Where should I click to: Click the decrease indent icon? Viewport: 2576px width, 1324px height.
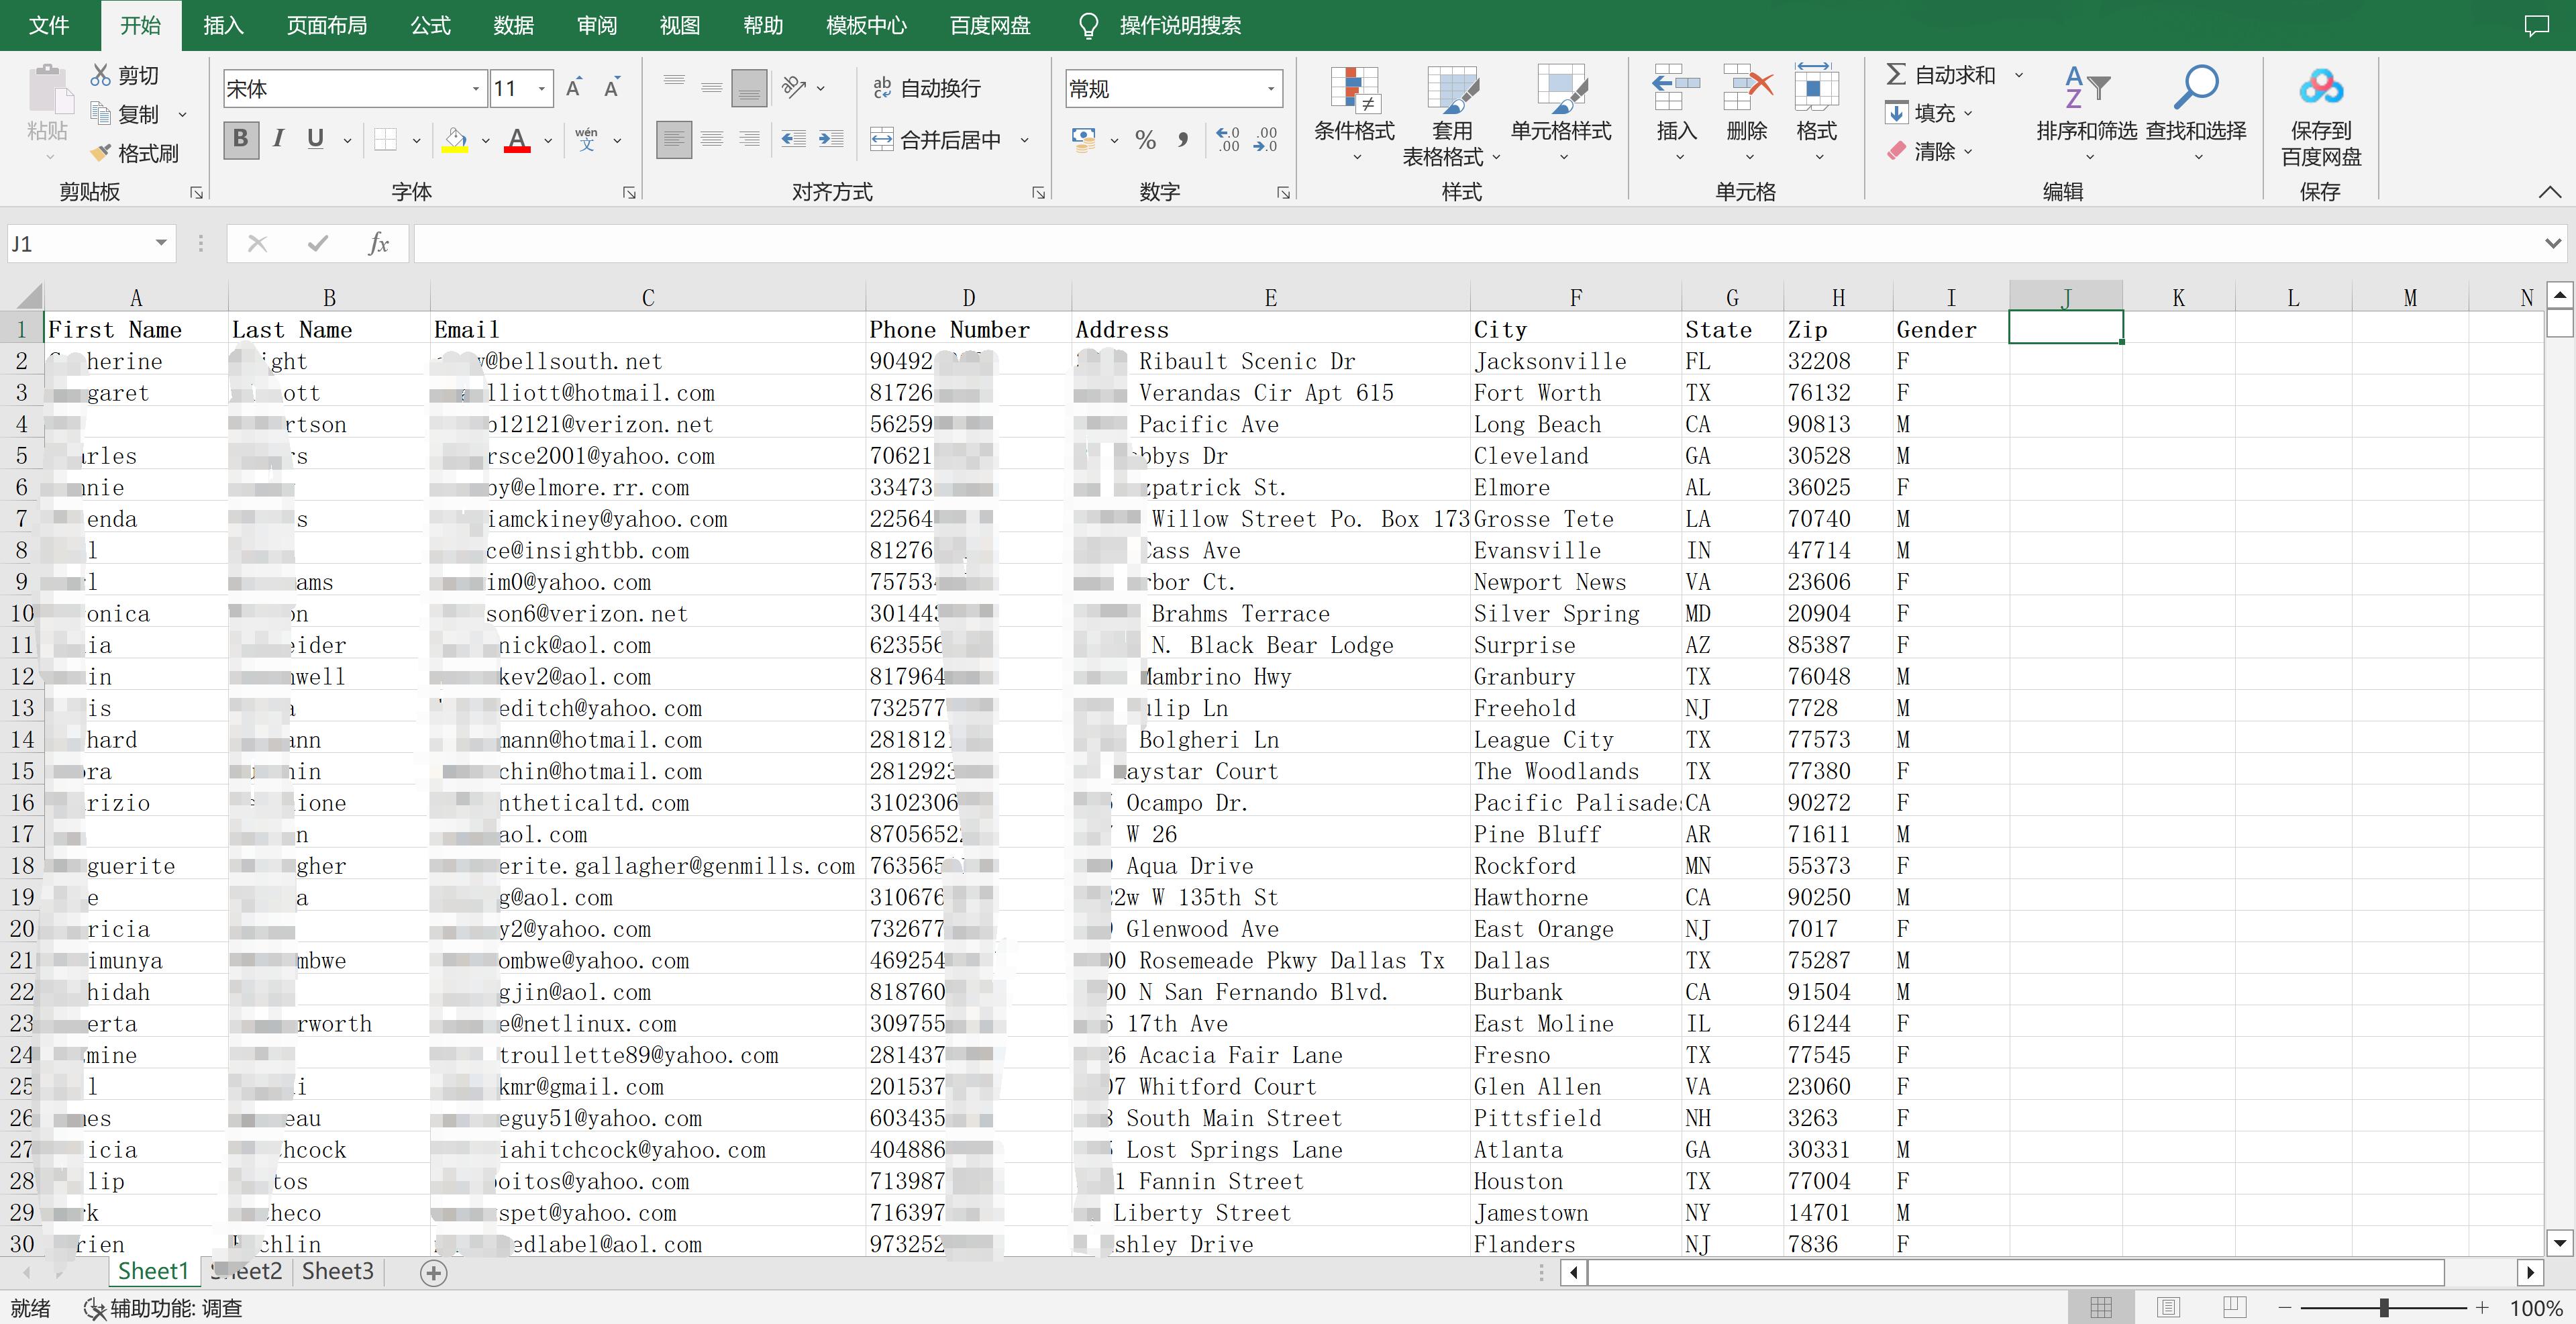tap(794, 139)
